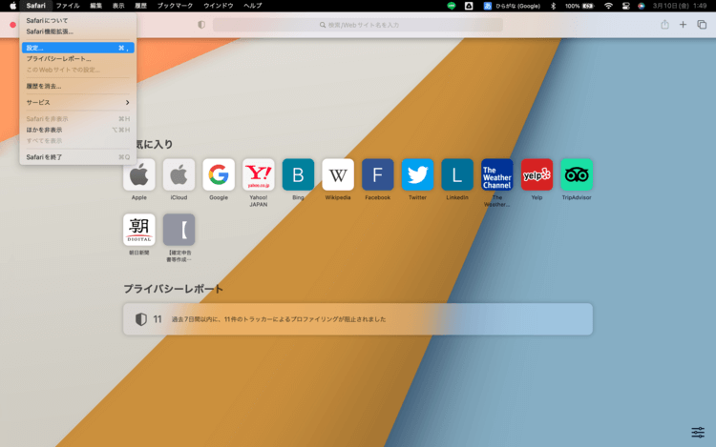716x447 pixels.
Task: Focus the address and search field
Action: (358, 25)
